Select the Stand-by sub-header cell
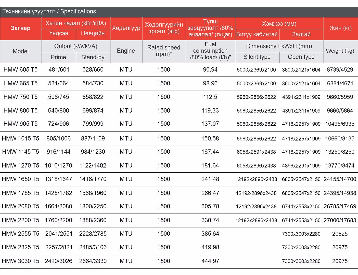358x275 pixels. coord(93,57)
